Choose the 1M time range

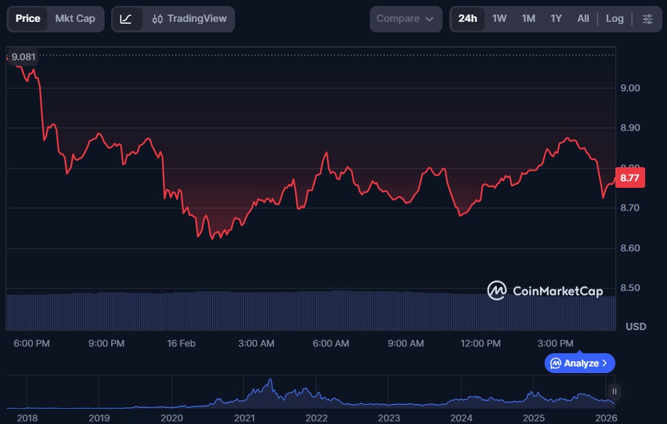[x=528, y=19]
